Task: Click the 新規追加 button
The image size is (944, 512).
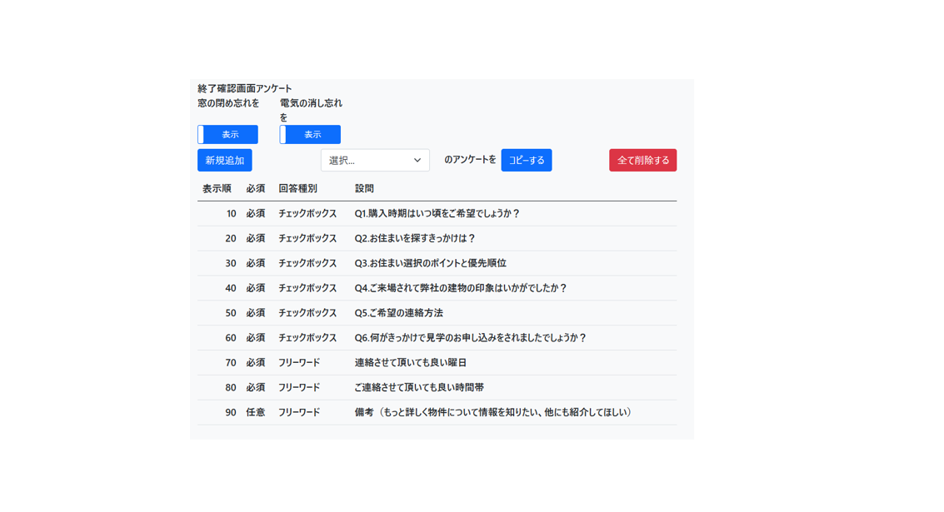Action: pyautogui.click(x=225, y=160)
